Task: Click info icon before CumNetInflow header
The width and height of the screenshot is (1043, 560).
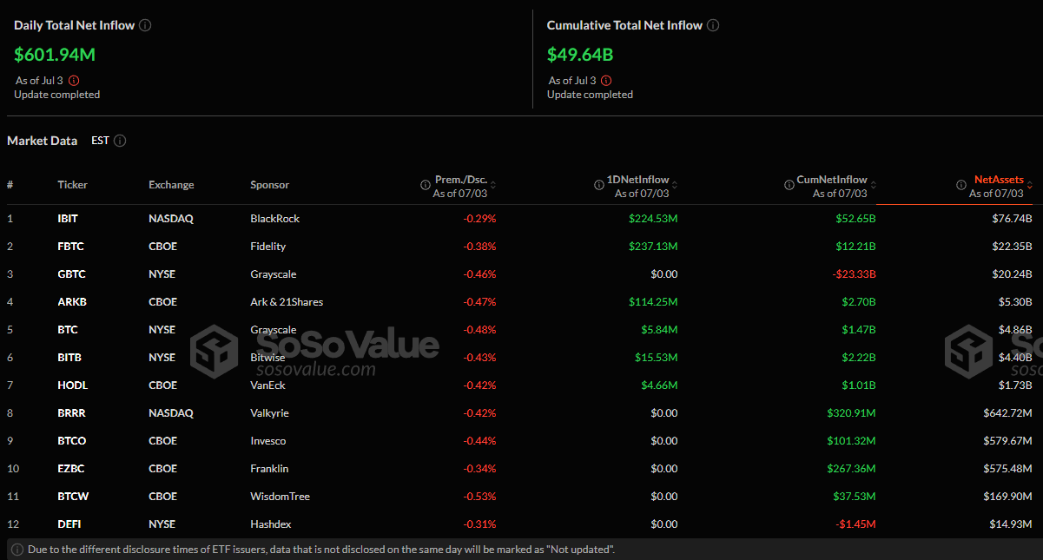Action: 787,185
